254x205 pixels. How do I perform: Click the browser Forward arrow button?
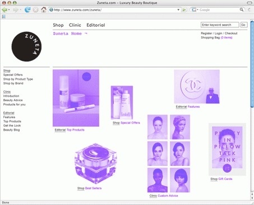pyautogui.click(x=16, y=9)
